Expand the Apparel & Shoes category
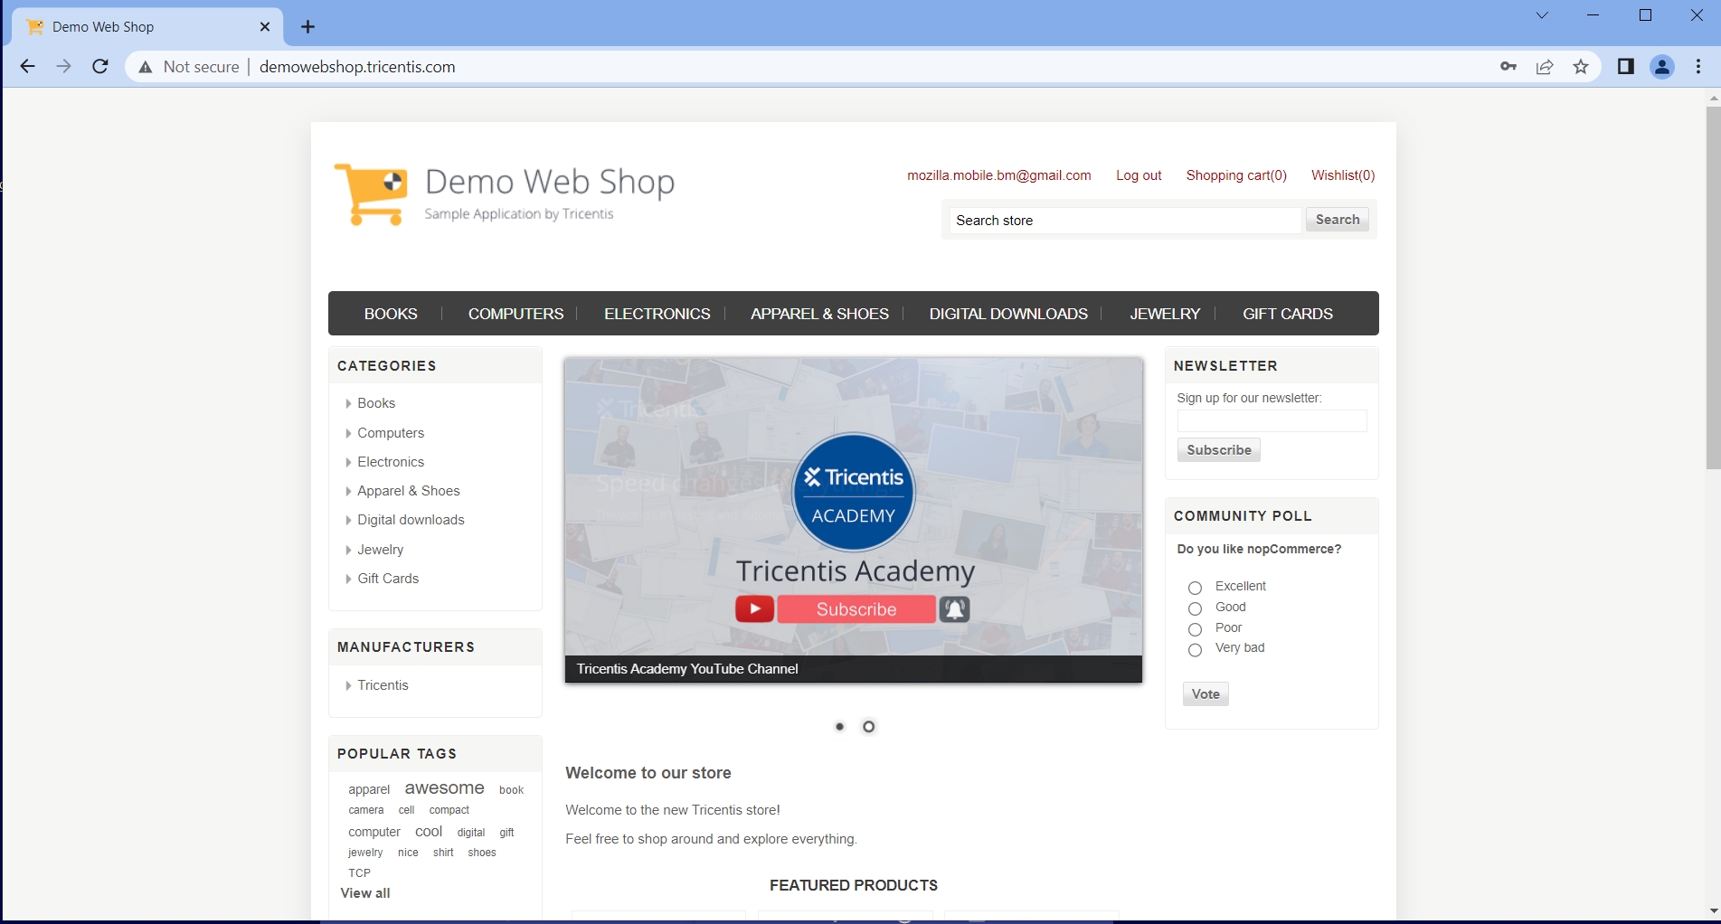Image resolution: width=1721 pixels, height=924 pixels. click(x=348, y=491)
